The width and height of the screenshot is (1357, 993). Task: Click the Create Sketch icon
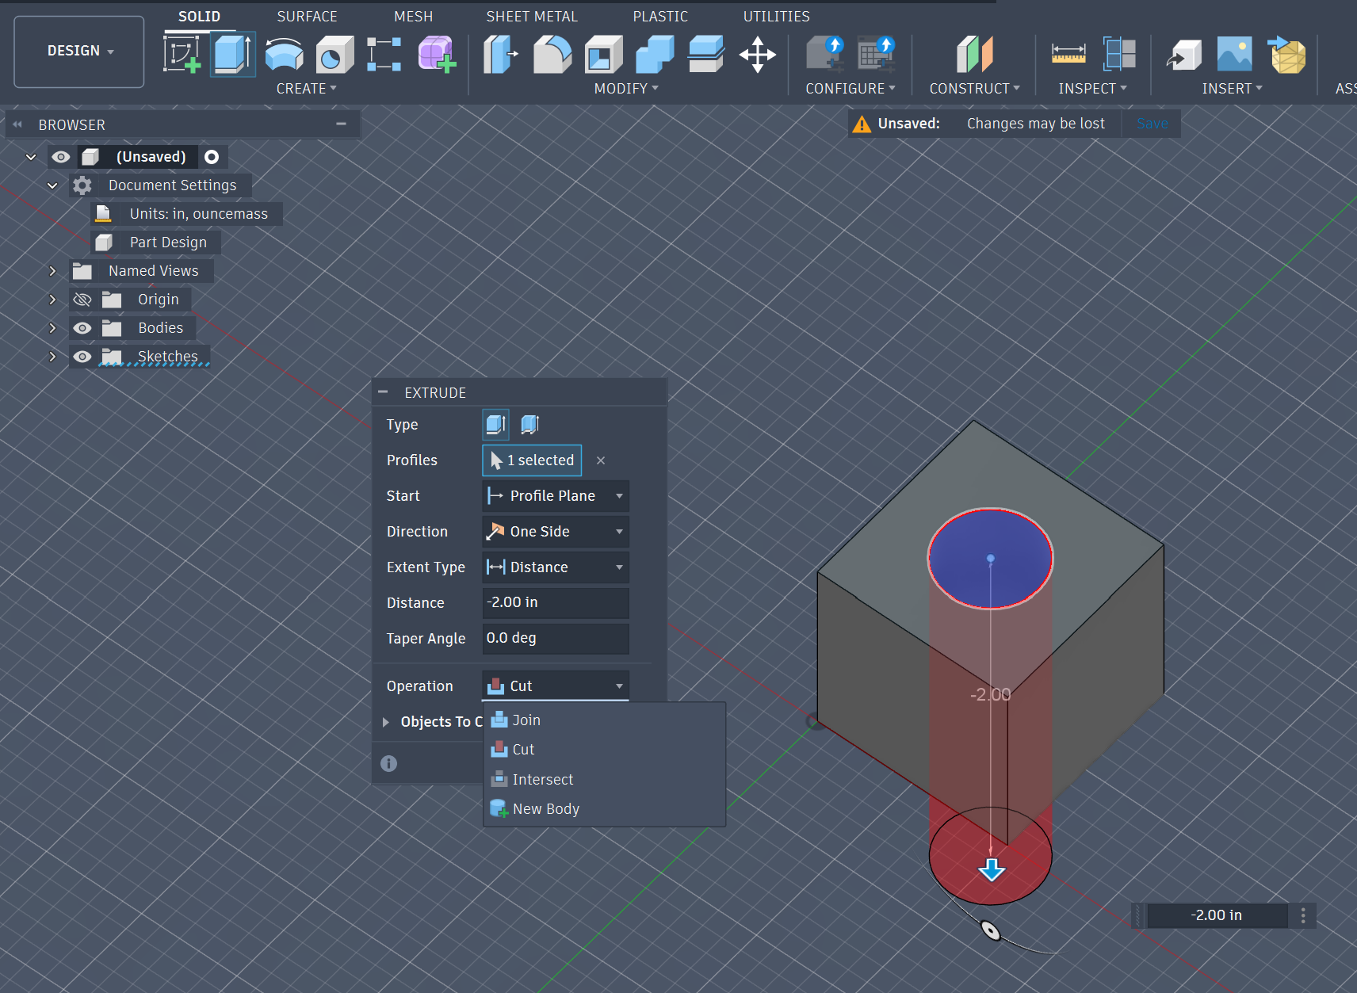coord(182,55)
